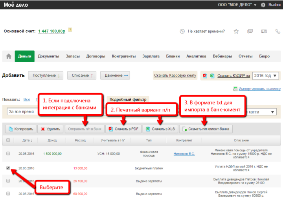Click the contact card icon

(x=264, y=31)
